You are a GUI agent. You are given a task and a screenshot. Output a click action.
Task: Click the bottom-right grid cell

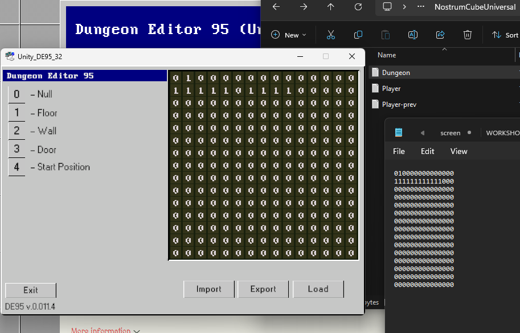point(351,253)
